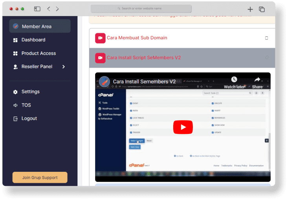The image size is (288, 200).
Task: Open a new tab with plus icon
Action: click(250, 9)
